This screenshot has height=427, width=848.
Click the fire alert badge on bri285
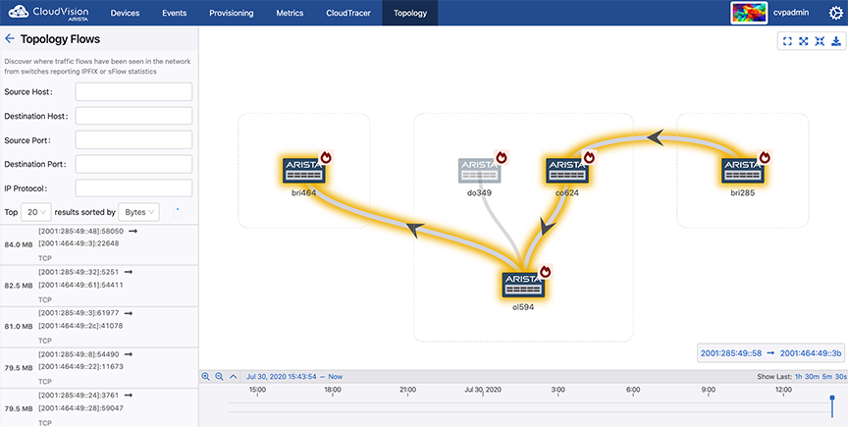click(x=765, y=157)
